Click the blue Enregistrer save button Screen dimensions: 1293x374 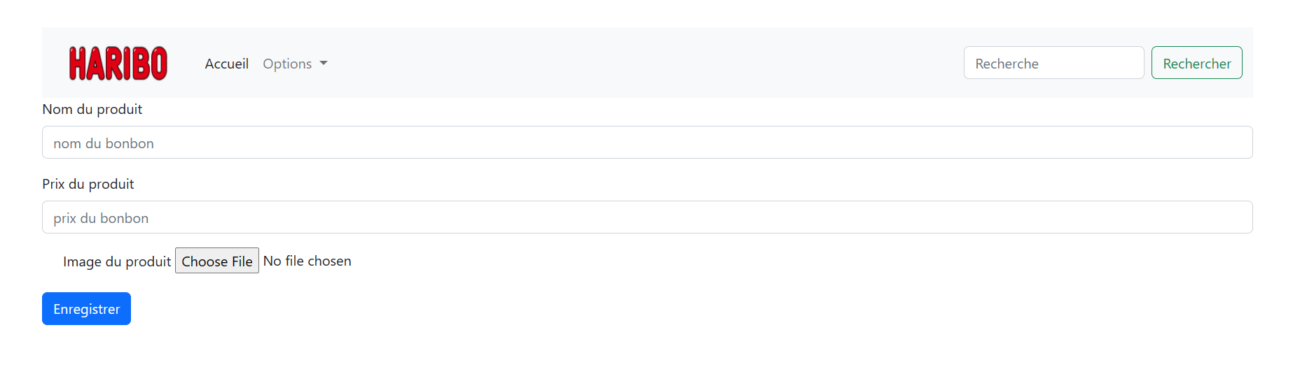pos(86,309)
